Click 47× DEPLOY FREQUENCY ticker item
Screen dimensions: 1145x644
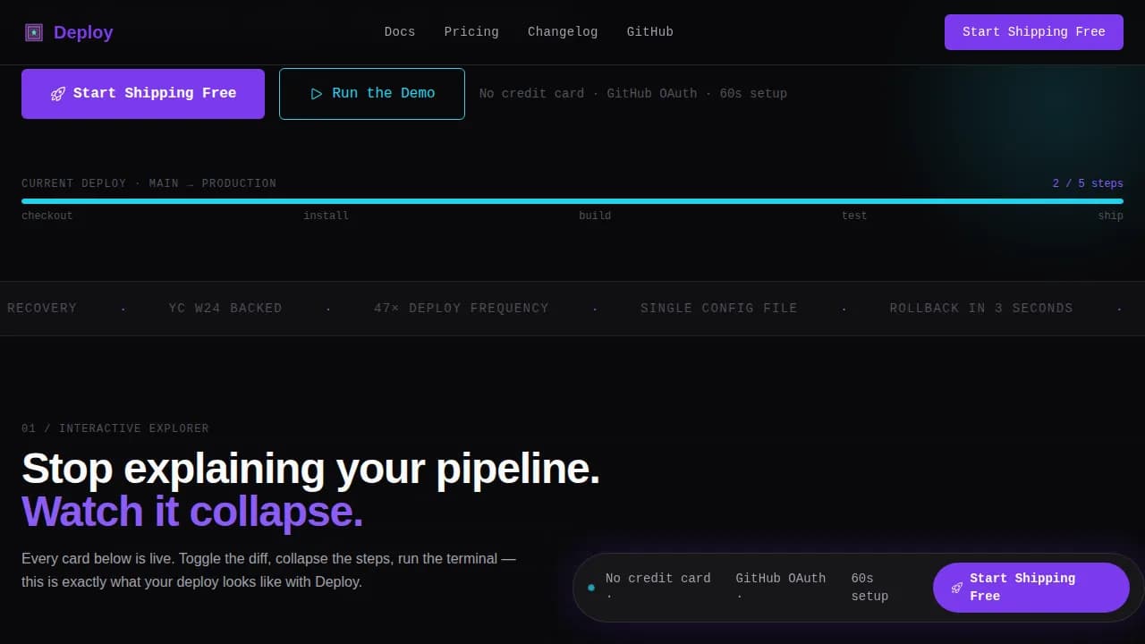(462, 309)
